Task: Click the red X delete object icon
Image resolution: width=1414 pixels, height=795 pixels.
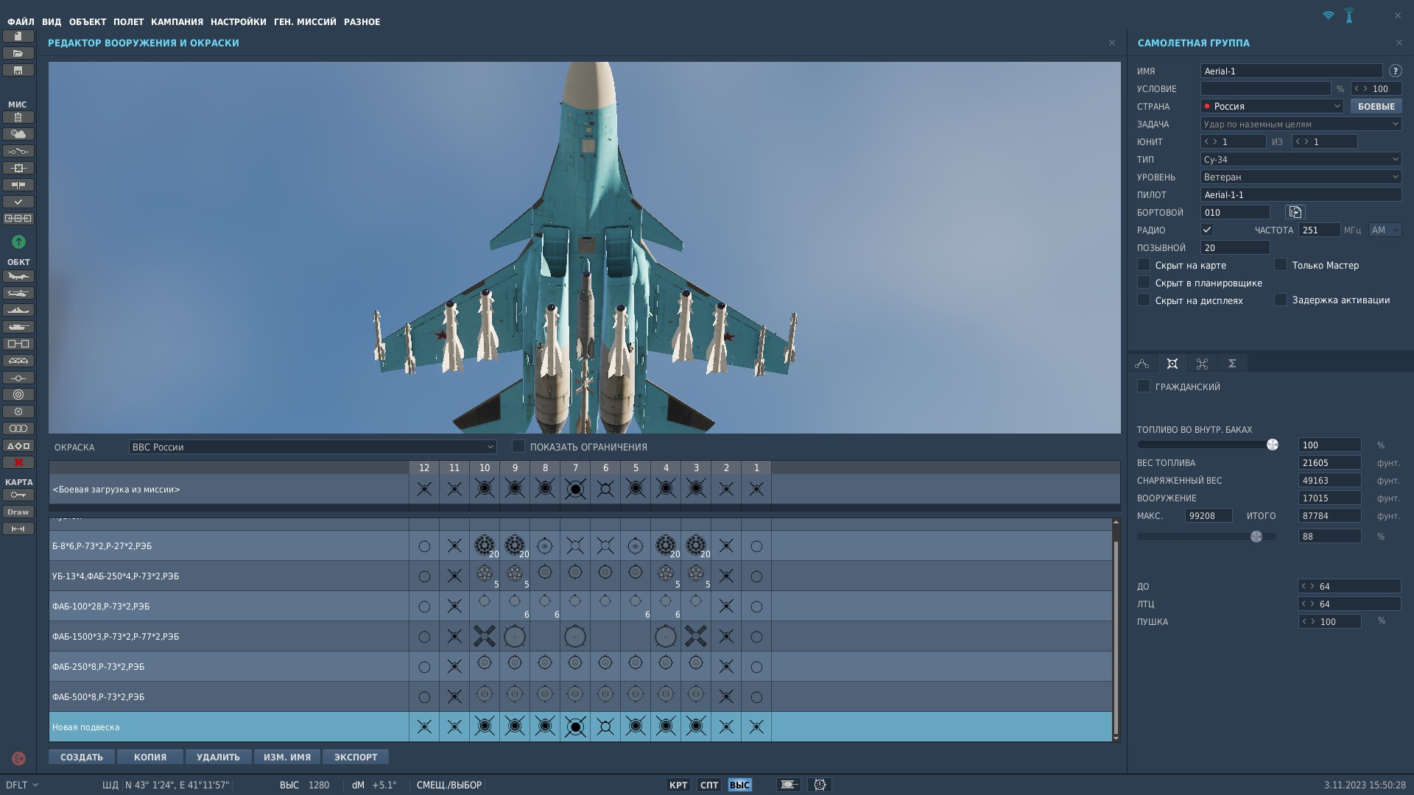Action: [x=18, y=462]
